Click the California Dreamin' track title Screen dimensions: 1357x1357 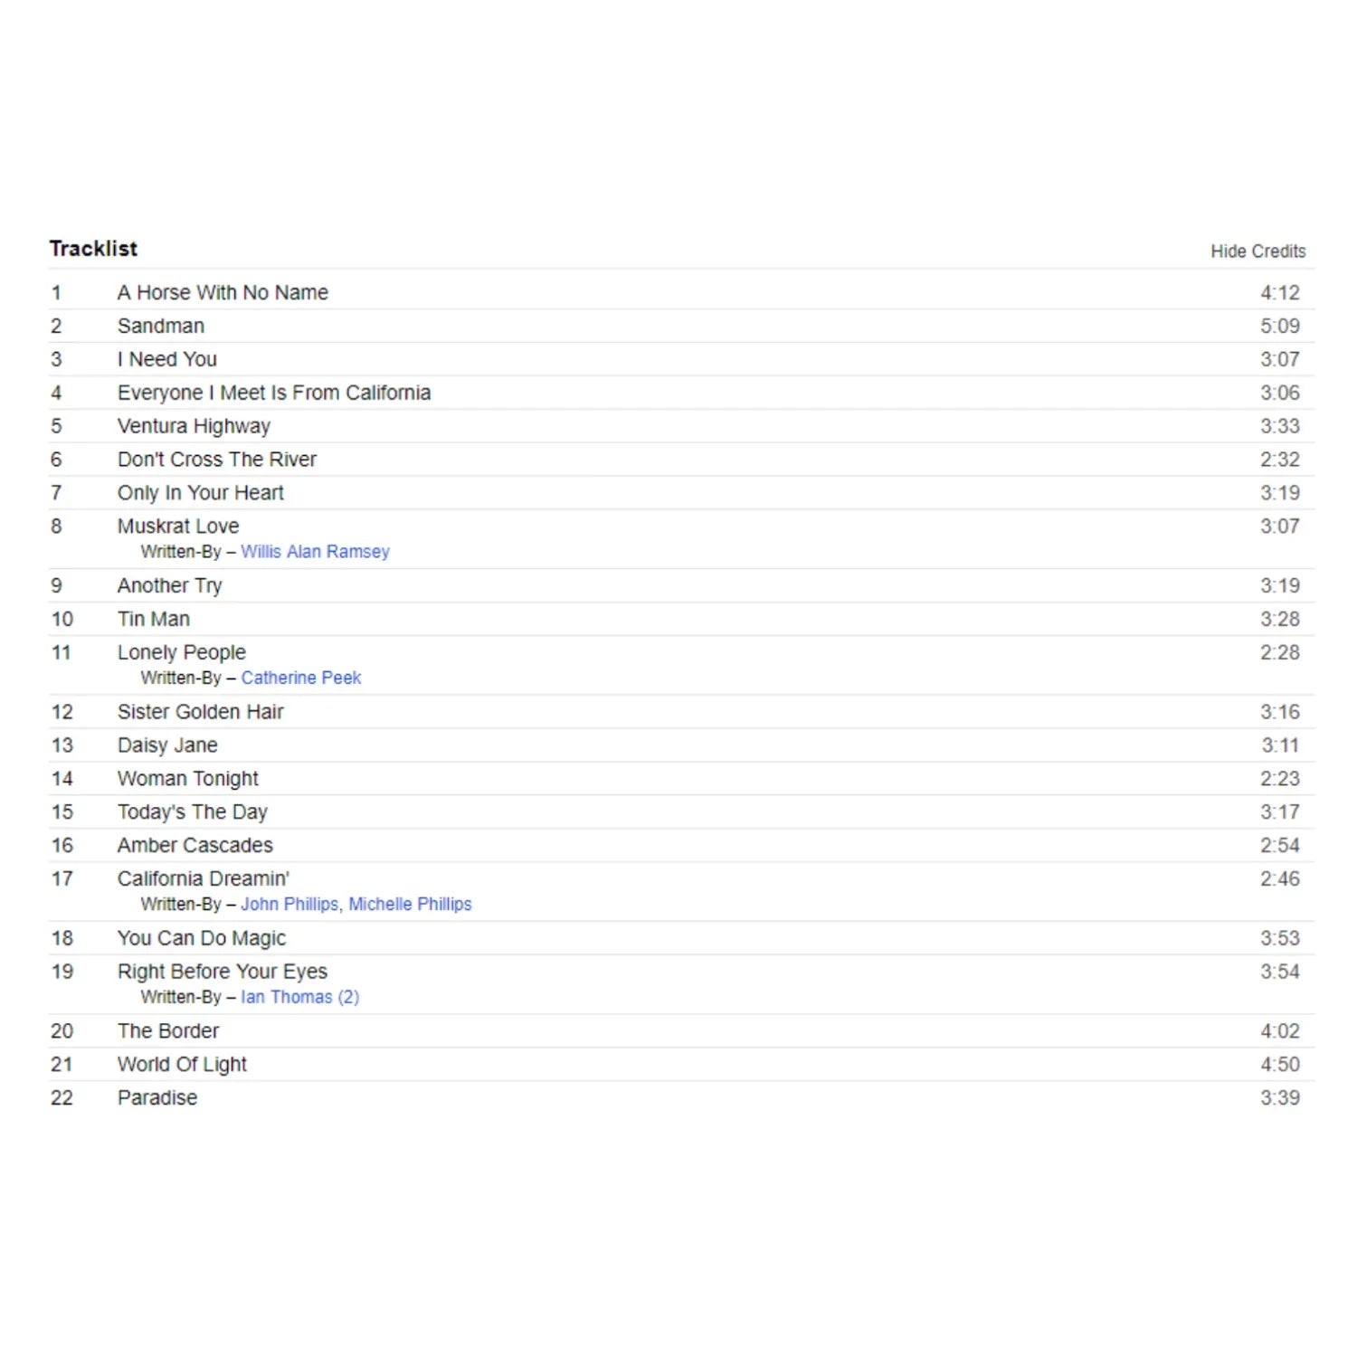point(204,879)
